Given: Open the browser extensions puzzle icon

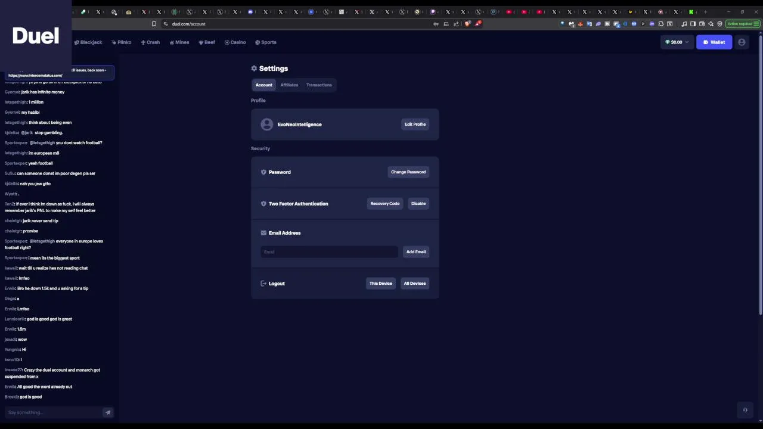Looking at the screenshot, I should (661, 24).
